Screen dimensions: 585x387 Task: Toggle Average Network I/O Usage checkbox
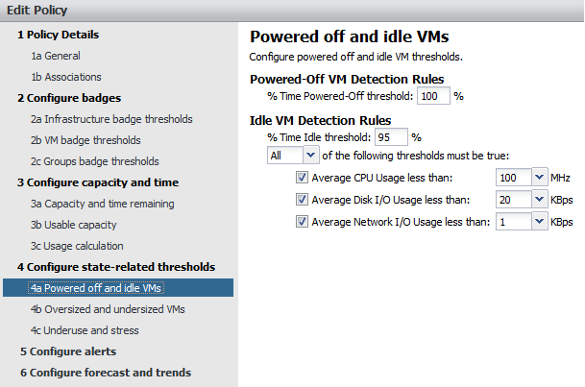[x=303, y=222]
